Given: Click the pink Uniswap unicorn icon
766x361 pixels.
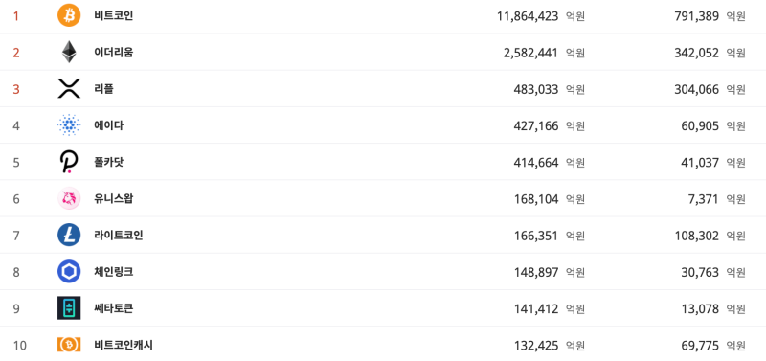Looking at the screenshot, I should (69, 199).
